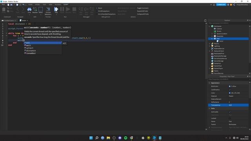Select Camera in Explorer
This screenshot has height=141, width=251.
pos(219,29)
